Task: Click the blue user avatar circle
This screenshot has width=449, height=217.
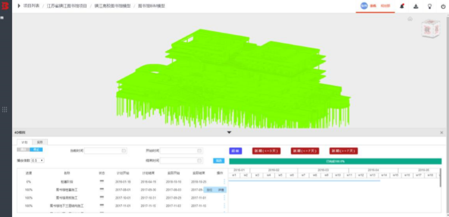Action: [x=364, y=6]
